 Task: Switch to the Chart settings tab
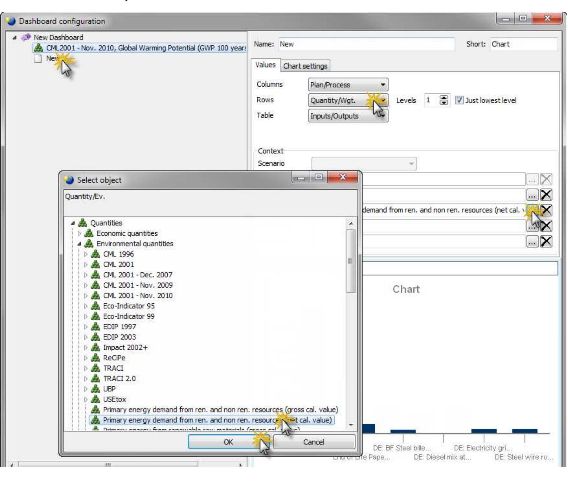point(304,66)
